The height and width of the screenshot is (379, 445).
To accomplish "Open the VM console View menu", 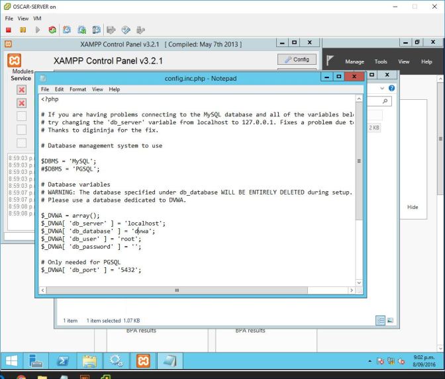I will coord(23,19).
